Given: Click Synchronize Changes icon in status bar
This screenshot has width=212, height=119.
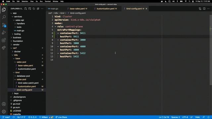Looking at the screenshot, I should coord(14,117).
